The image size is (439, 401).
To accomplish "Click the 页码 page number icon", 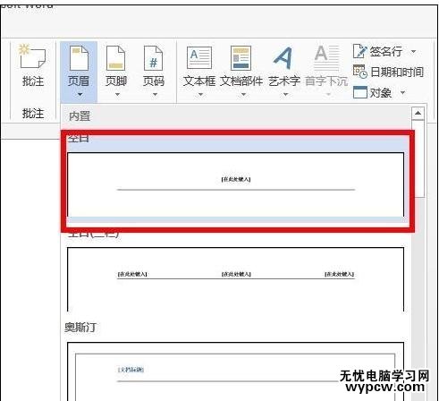I will (153, 57).
